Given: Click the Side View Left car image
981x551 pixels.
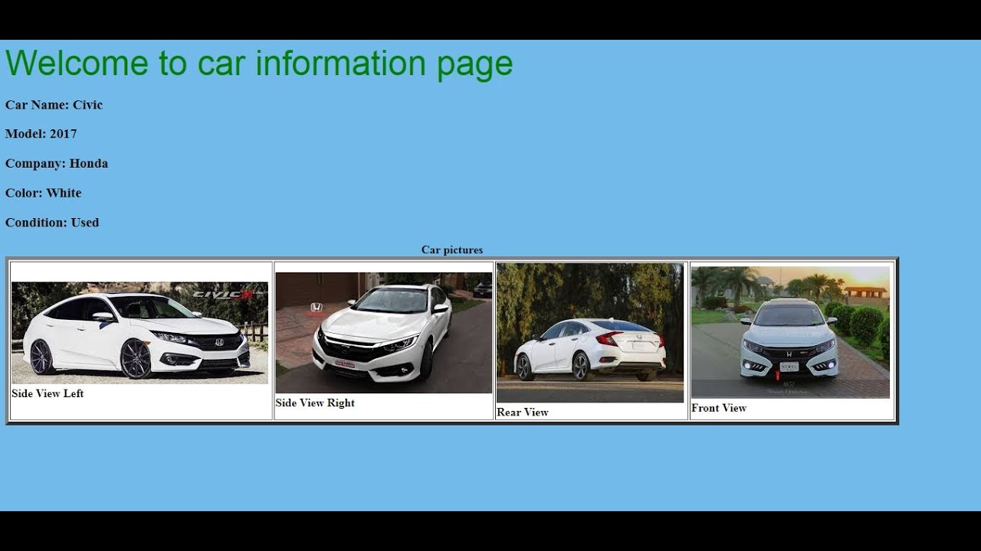Looking at the screenshot, I should point(139,333).
